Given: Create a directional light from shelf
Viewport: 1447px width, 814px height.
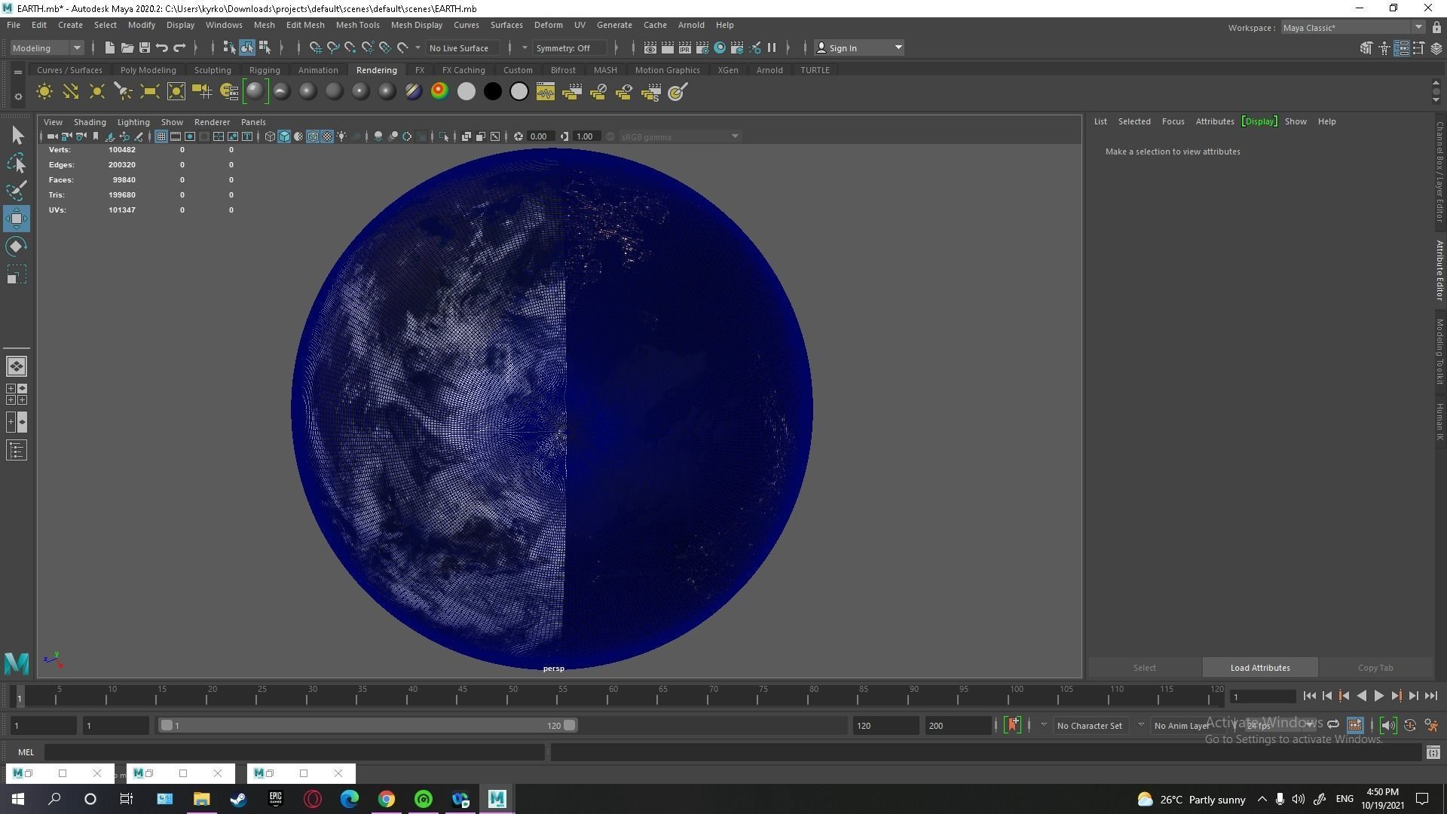Looking at the screenshot, I should coord(71,92).
